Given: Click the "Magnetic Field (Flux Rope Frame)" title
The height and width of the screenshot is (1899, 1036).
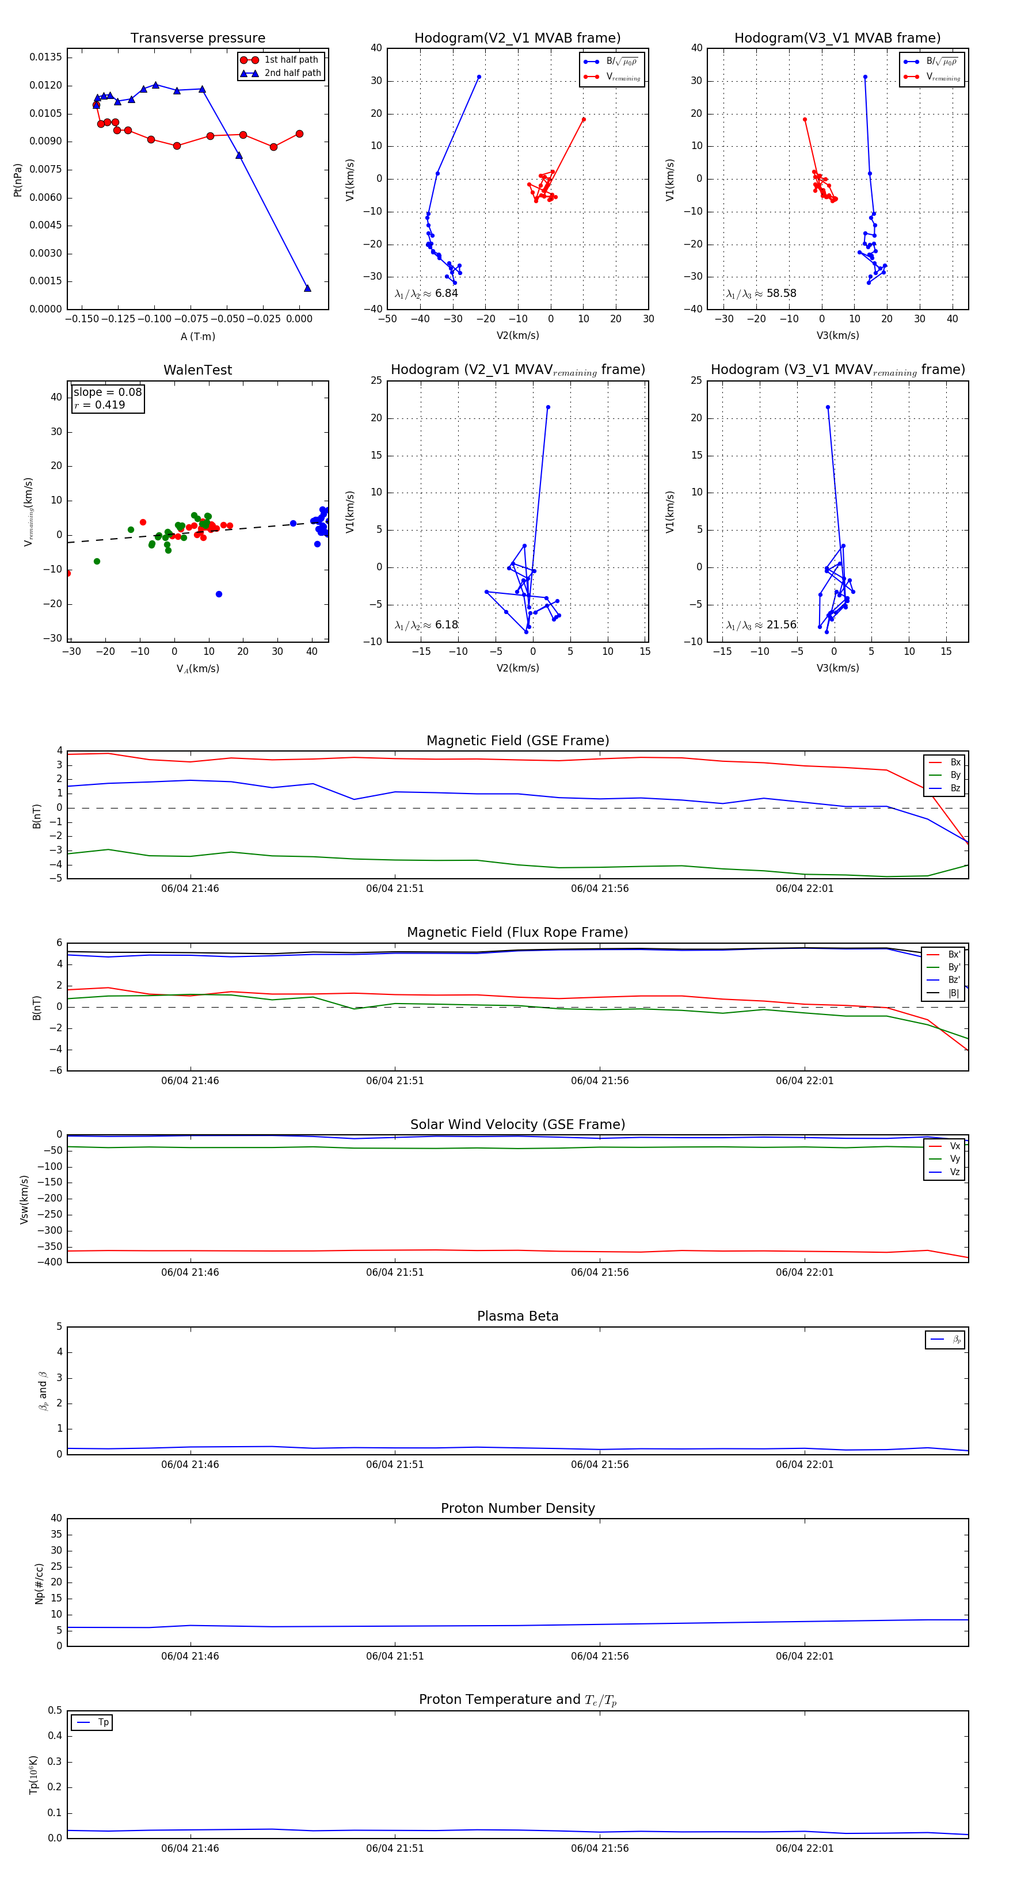Looking at the screenshot, I should 517,933.
